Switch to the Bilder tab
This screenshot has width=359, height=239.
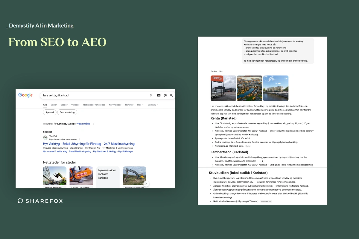[54, 105]
